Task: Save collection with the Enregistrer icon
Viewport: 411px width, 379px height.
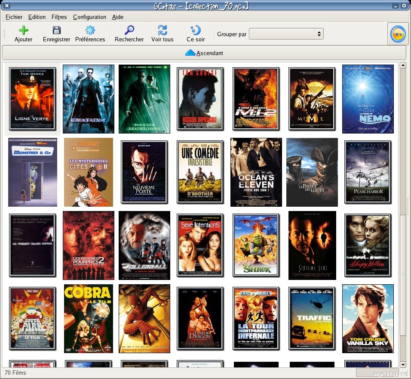Action: [x=56, y=30]
